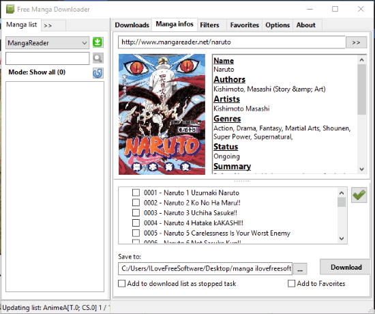This screenshot has width=375, height=314.
Task: Click the Free Manga Downloader app icon
Action: click(10, 9)
